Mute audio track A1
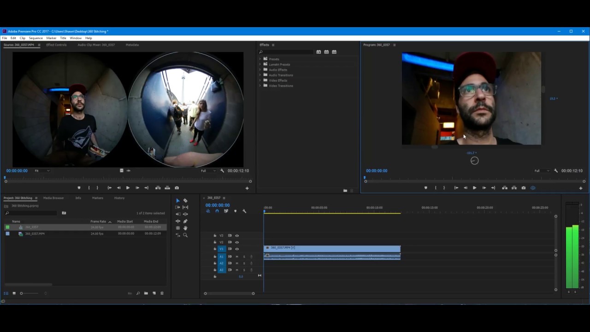The width and height of the screenshot is (590, 332). click(x=237, y=256)
